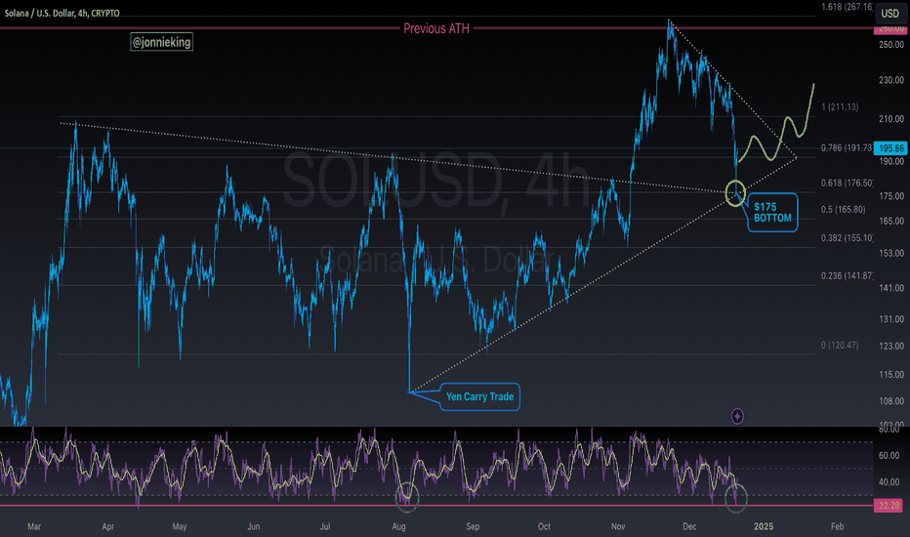Image resolution: width=910 pixels, height=537 pixels.
Task: Click the Nov label on time axis
Action: pos(618,526)
